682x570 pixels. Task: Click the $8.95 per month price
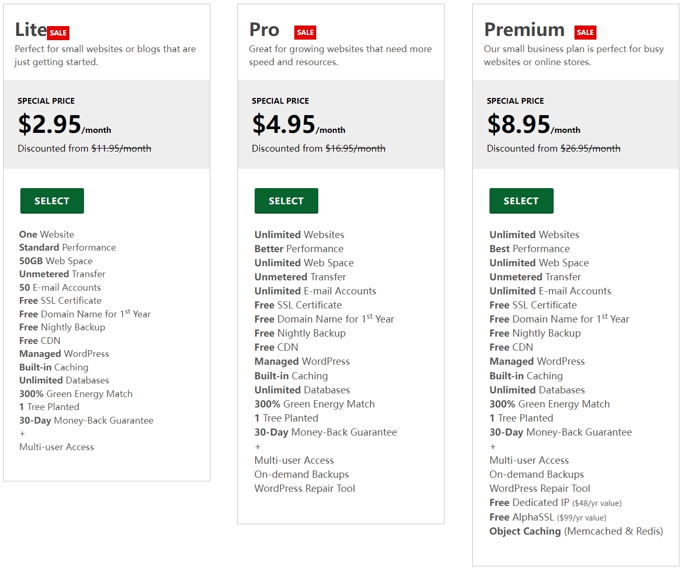coord(533,125)
